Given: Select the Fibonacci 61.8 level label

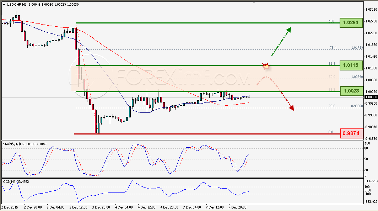Looking at the screenshot, I should point(332,63).
